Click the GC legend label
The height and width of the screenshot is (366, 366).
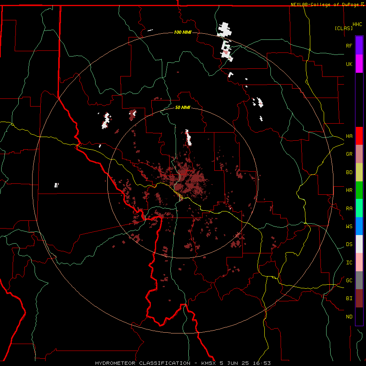pyautogui.click(x=349, y=281)
